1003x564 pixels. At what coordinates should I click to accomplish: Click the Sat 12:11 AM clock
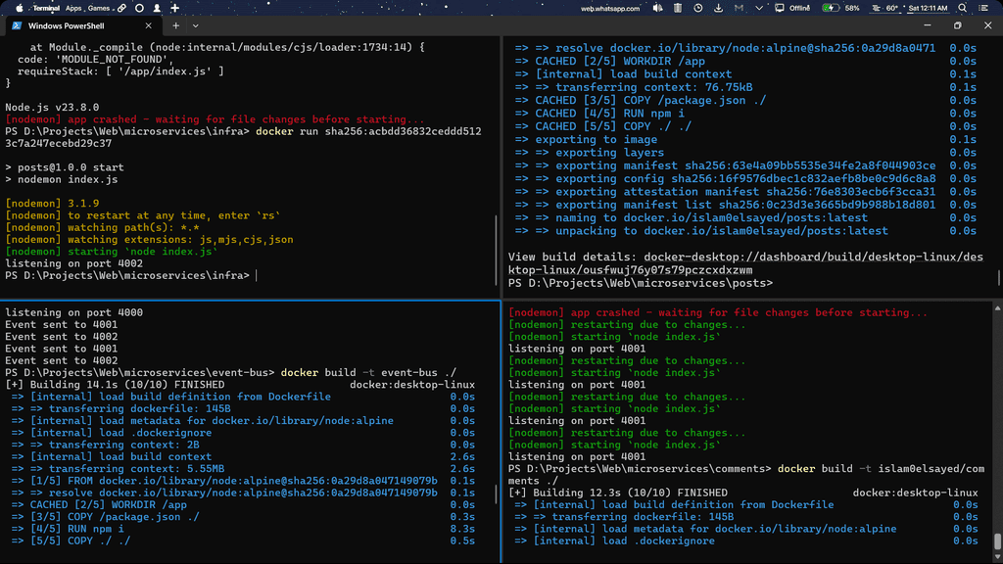(929, 8)
